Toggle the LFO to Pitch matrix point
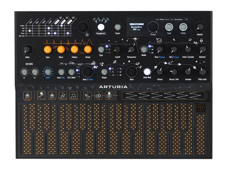Screen dimensions: 227x170 click(30, 31)
